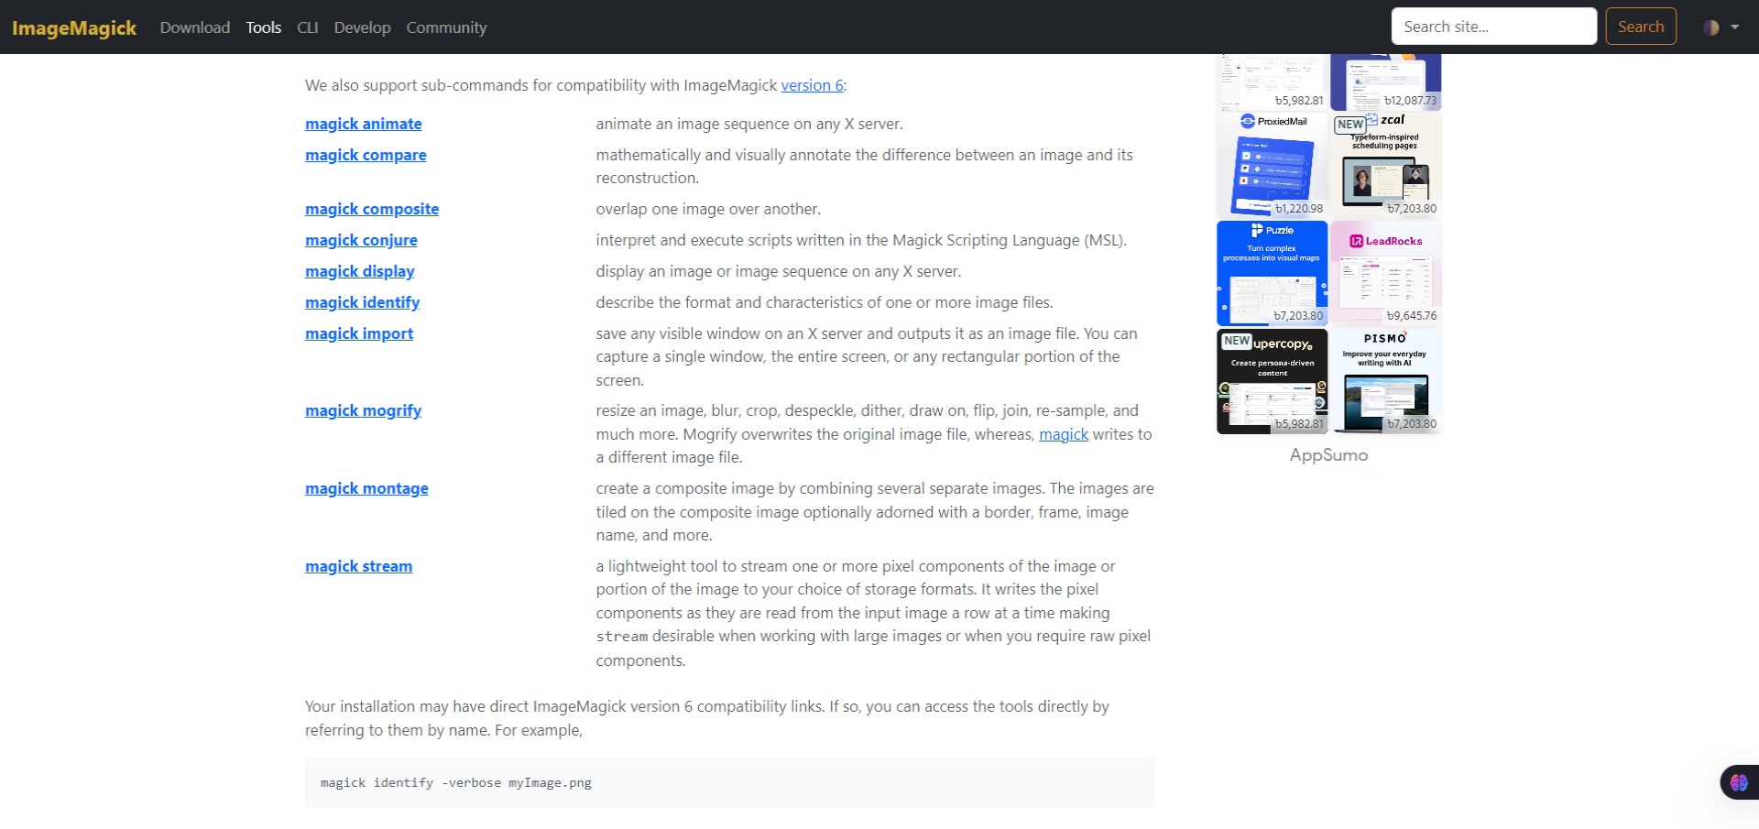This screenshot has width=1759, height=829.
Task: Open the magick identify link
Action: point(363,302)
